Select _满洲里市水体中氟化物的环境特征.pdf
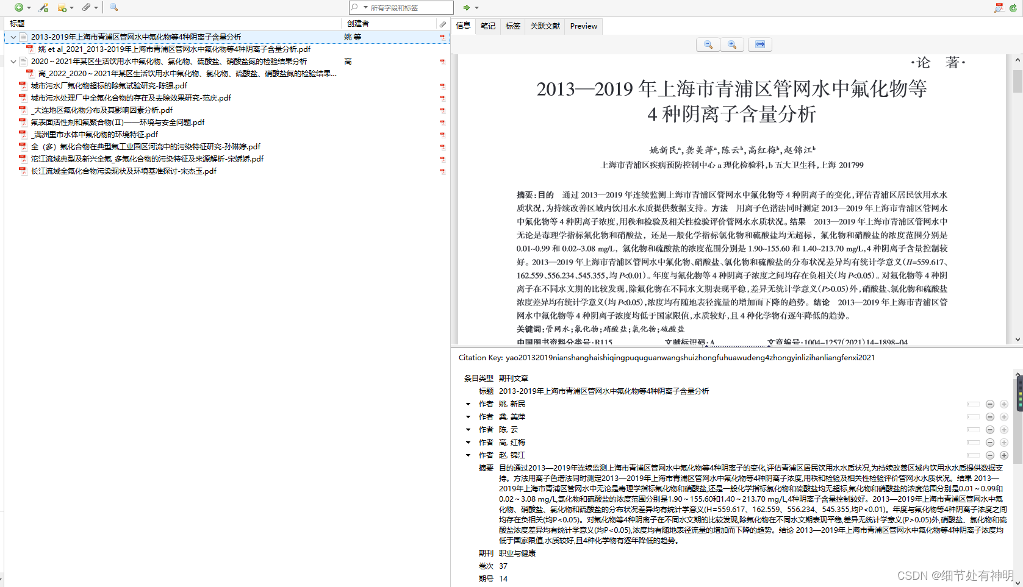1023x587 pixels. [95, 135]
